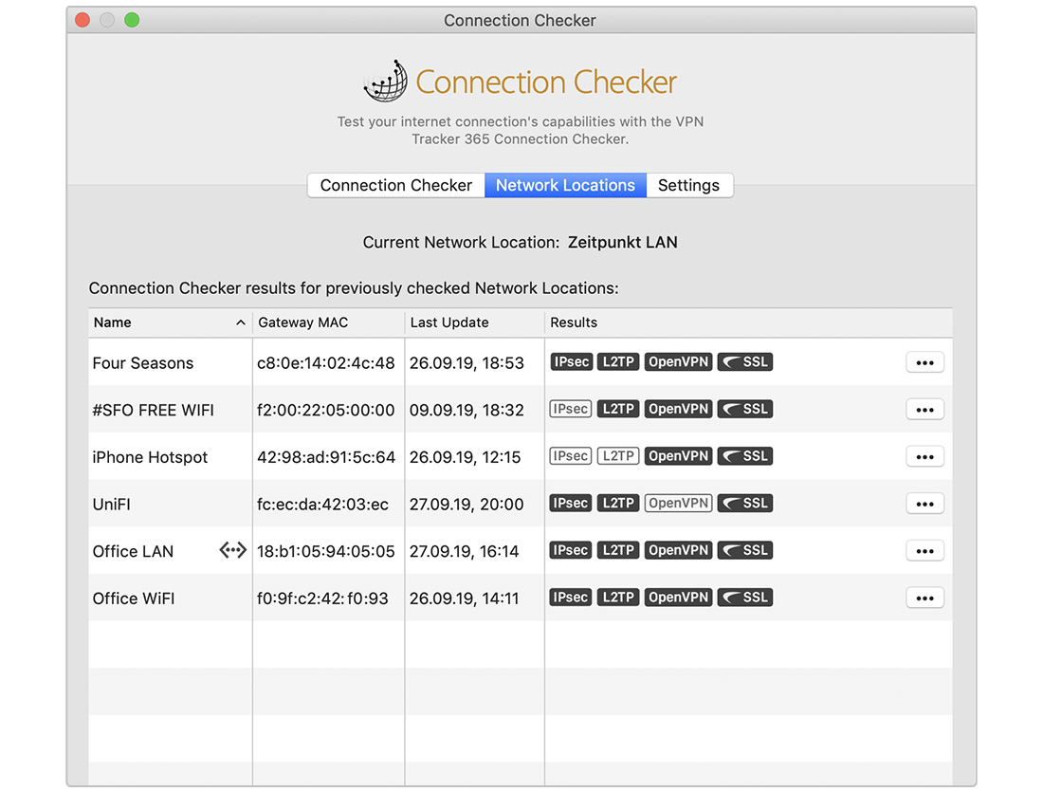Click the L2TP badge in iPhone Hotspot row

618,456
